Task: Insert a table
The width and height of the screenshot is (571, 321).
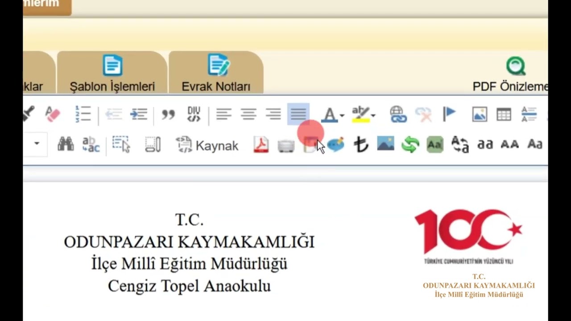Action: (x=504, y=115)
